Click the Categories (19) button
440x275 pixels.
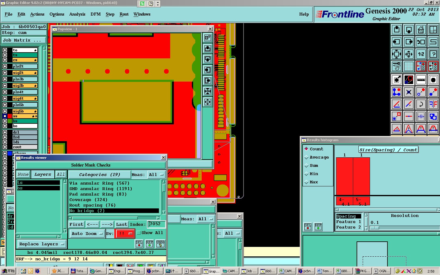click(99, 175)
